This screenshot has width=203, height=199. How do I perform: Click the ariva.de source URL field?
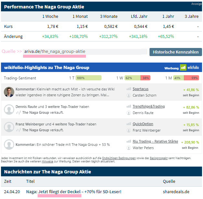86,52
